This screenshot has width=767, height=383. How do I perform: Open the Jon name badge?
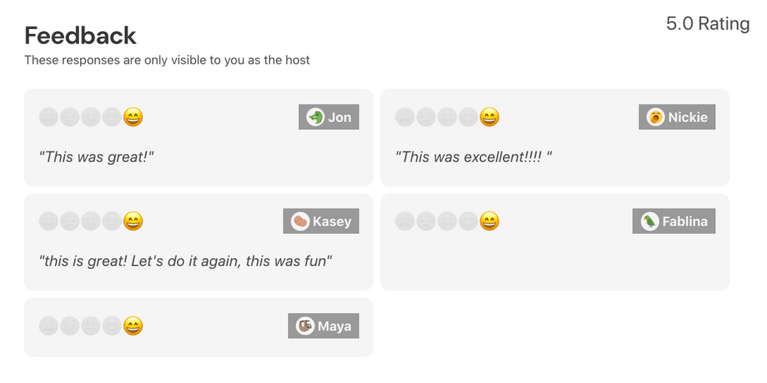(329, 117)
